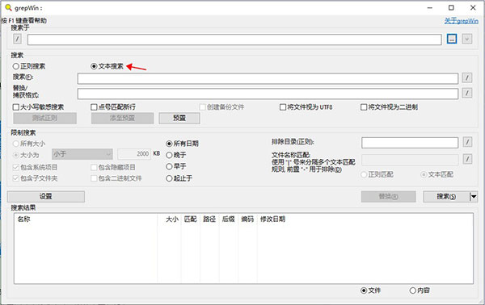Sort results by 编码 column header
Screen dimensions: 485x305
pyautogui.click(x=247, y=219)
